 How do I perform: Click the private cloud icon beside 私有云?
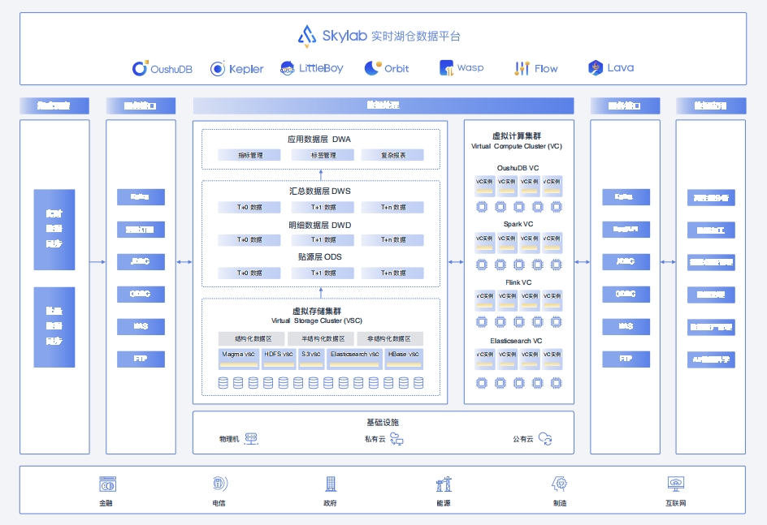click(396, 438)
